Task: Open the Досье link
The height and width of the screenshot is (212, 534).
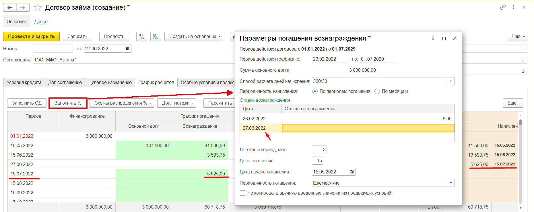Action: click(x=41, y=22)
